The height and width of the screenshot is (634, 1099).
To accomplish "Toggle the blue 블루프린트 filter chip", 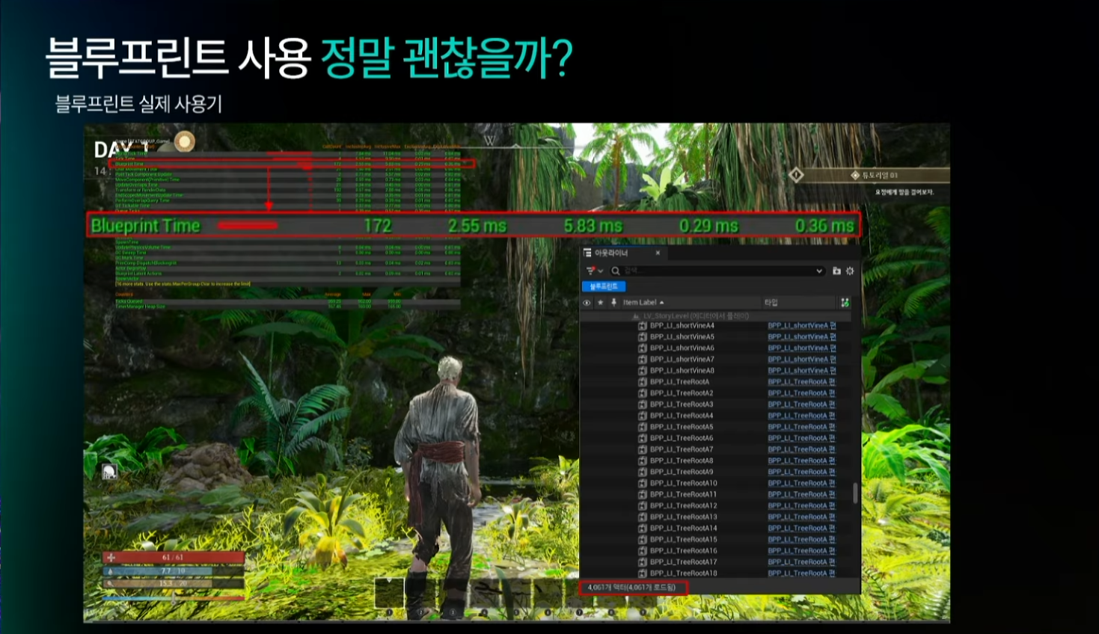I will click(x=603, y=286).
